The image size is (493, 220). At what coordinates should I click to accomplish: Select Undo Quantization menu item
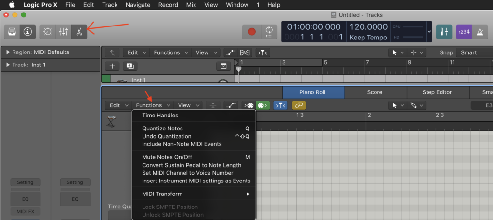click(194, 136)
